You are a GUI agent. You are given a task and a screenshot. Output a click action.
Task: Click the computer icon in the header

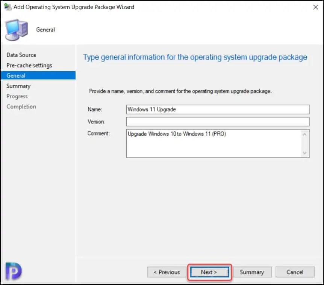pos(16,30)
